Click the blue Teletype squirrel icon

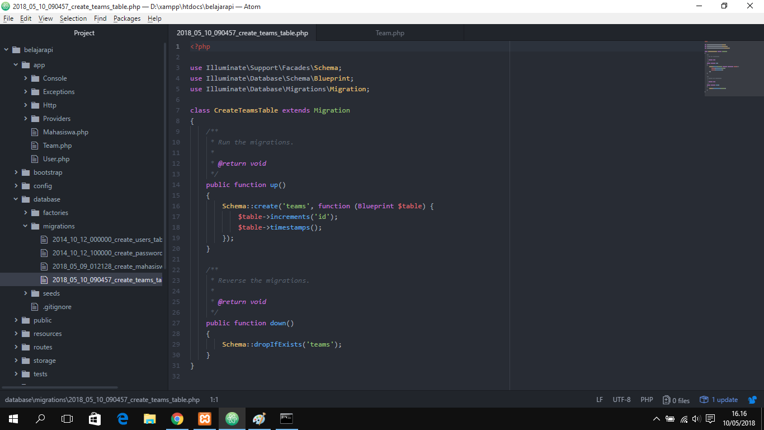752,399
